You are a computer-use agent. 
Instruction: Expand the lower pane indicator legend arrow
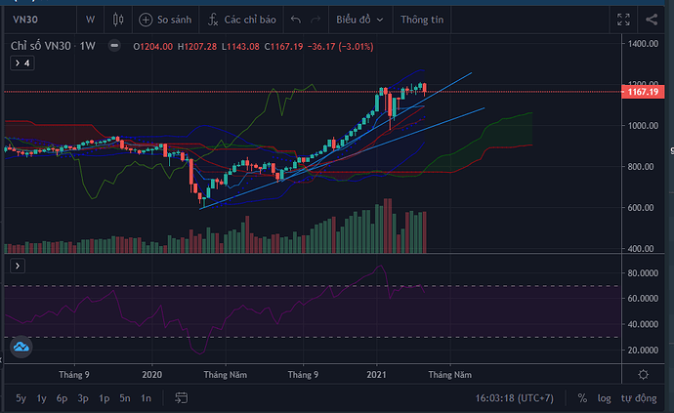tap(16, 266)
